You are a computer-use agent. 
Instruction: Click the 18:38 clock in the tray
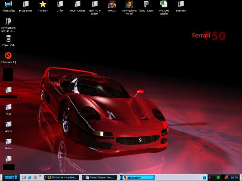[234, 178]
